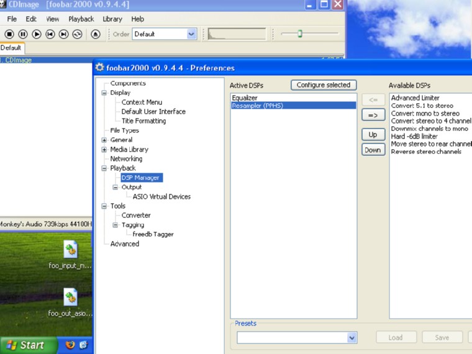Viewport: 472px width, 354px height.
Task: Stop playback in foobar2000 toolbar
Action: [x=9, y=34]
